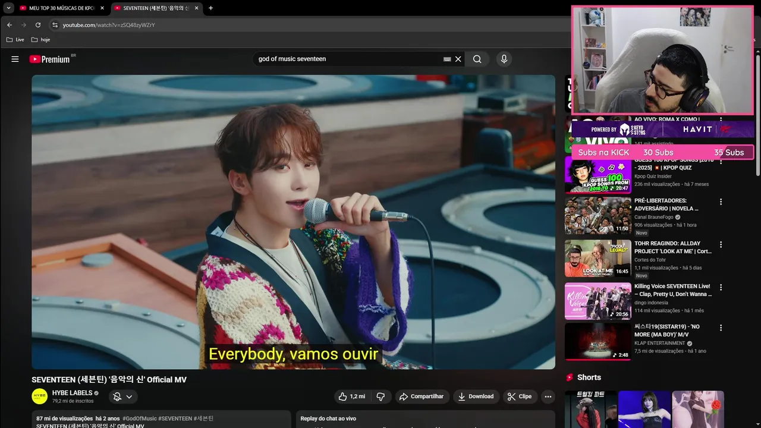Viewport: 761px width, 428px height.
Task: Open options for TOHR REAGINDO video
Action: 721,245
